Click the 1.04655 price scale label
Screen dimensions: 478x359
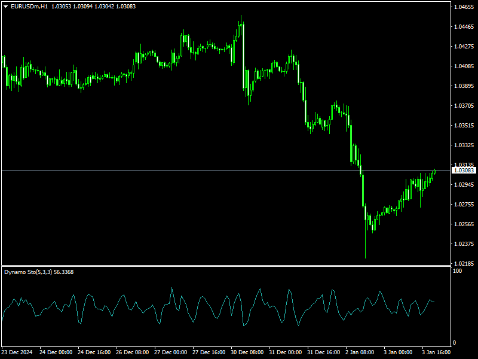[464, 7]
